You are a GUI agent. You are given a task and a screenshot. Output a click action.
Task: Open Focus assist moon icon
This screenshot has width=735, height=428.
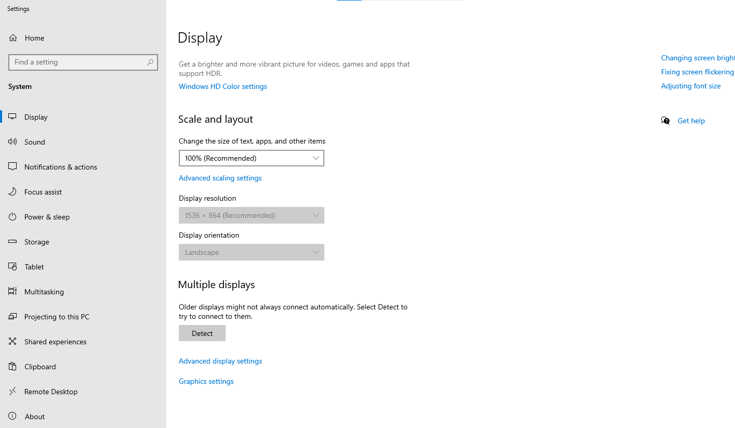pyautogui.click(x=12, y=192)
